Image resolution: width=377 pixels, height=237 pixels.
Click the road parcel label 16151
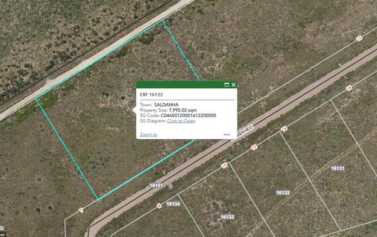pyautogui.click(x=156, y=185)
